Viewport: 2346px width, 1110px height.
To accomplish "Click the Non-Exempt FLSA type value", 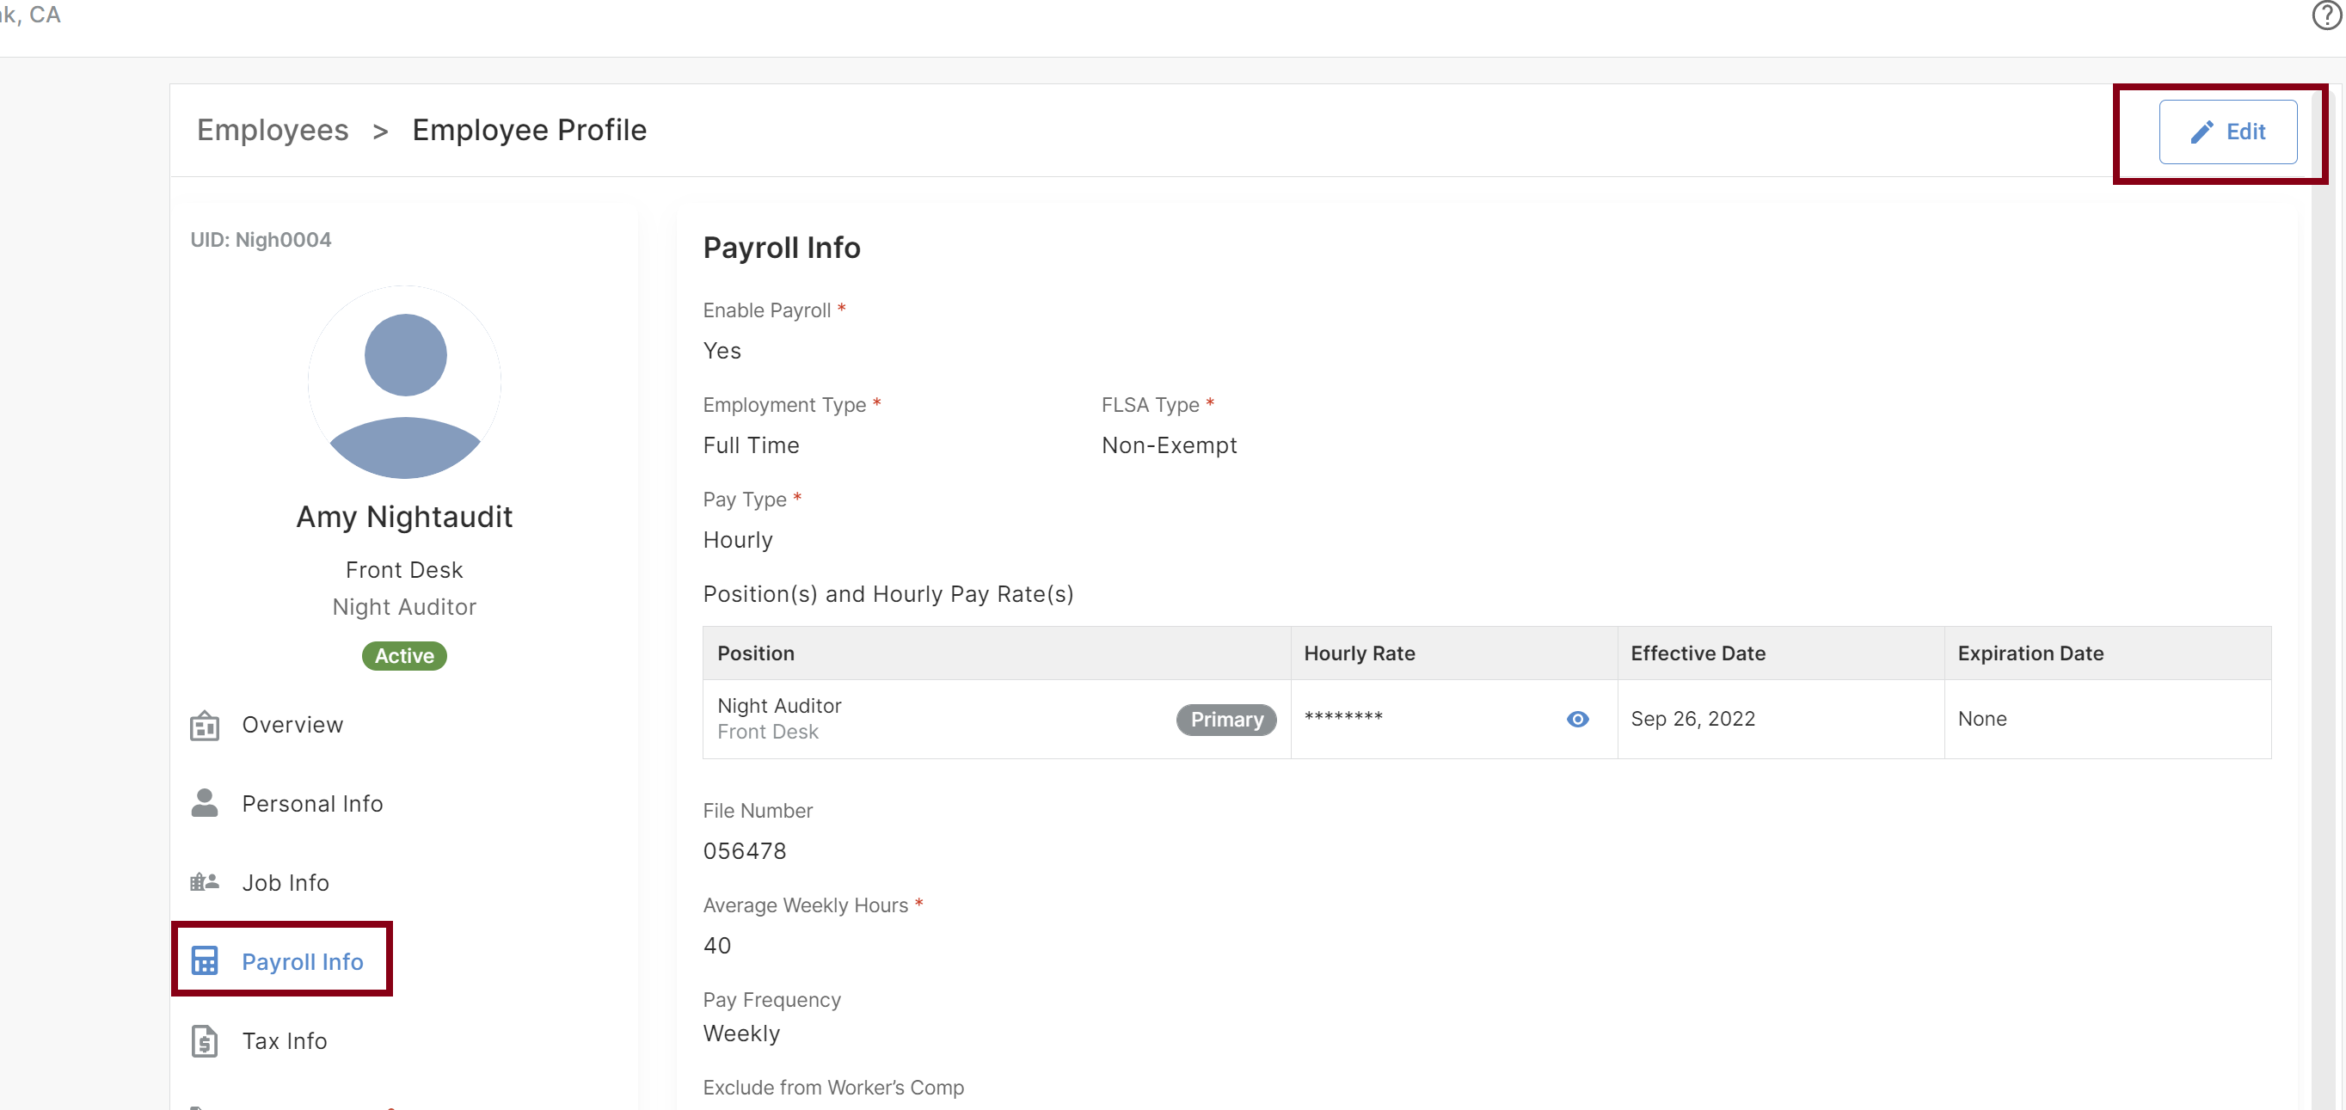I will tap(1169, 446).
